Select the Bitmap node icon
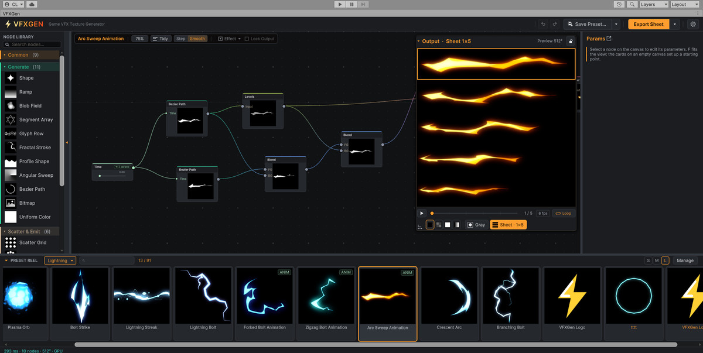 point(11,203)
